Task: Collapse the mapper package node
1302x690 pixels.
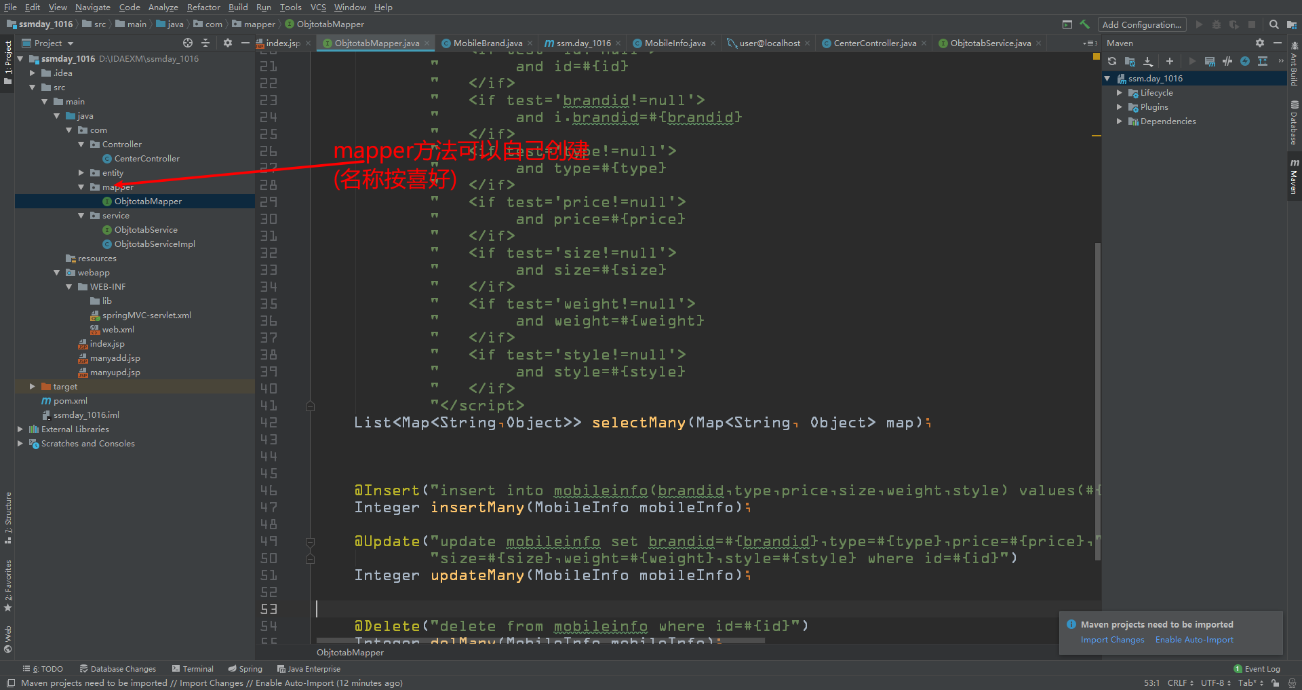Action: pyautogui.click(x=81, y=187)
